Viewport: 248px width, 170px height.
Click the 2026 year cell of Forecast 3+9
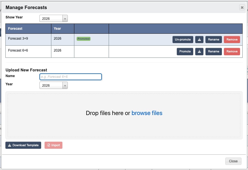[63, 39]
